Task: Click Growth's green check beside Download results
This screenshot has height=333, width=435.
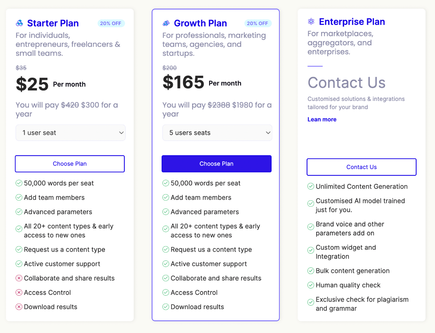Action: pos(166,307)
